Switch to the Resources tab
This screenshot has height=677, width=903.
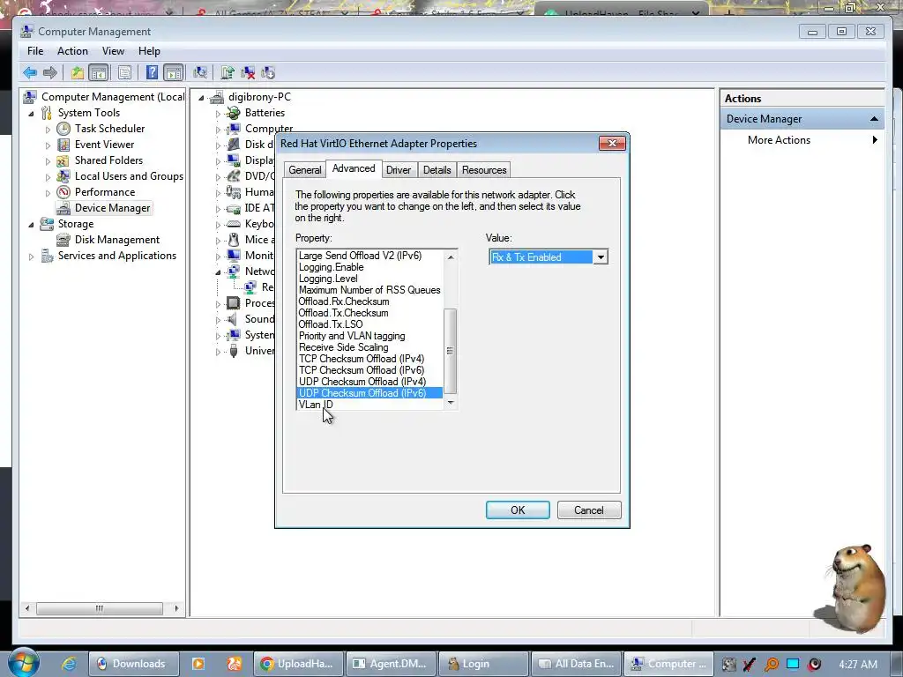[x=484, y=170]
